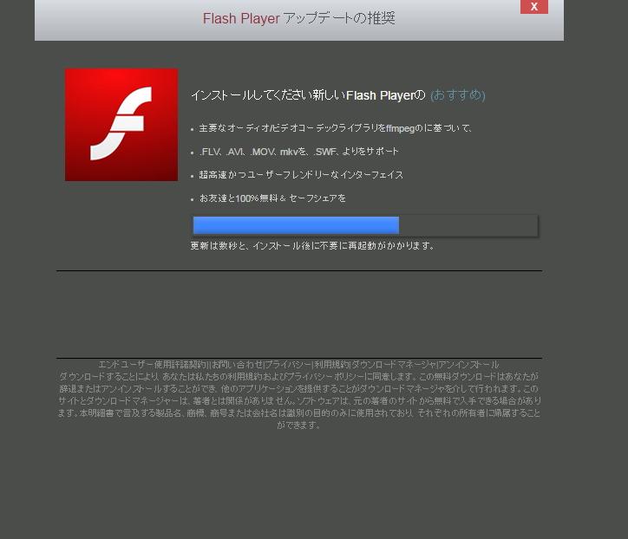Click the (おすすめ) recommended label
628x539 pixels.
458,94
